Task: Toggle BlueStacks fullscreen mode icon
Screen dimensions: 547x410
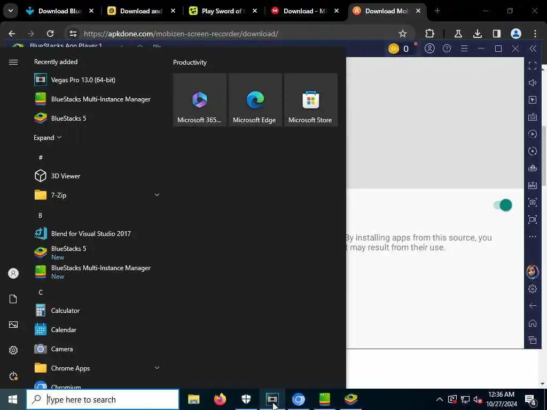Action: [533, 66]
